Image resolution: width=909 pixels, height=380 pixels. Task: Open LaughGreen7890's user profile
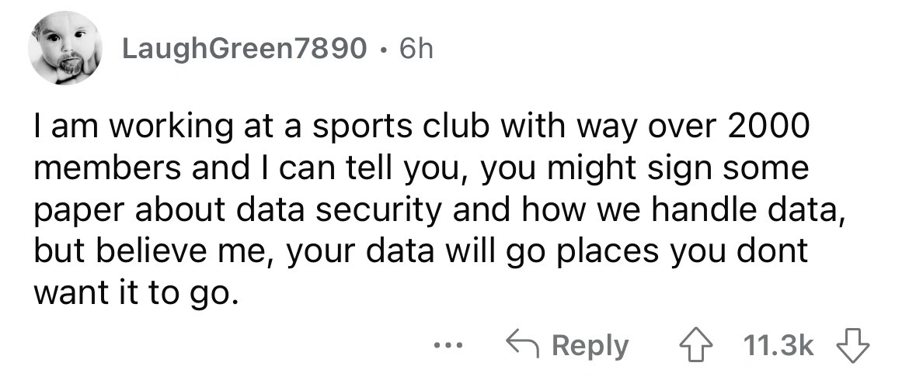(x=243, y=50)
